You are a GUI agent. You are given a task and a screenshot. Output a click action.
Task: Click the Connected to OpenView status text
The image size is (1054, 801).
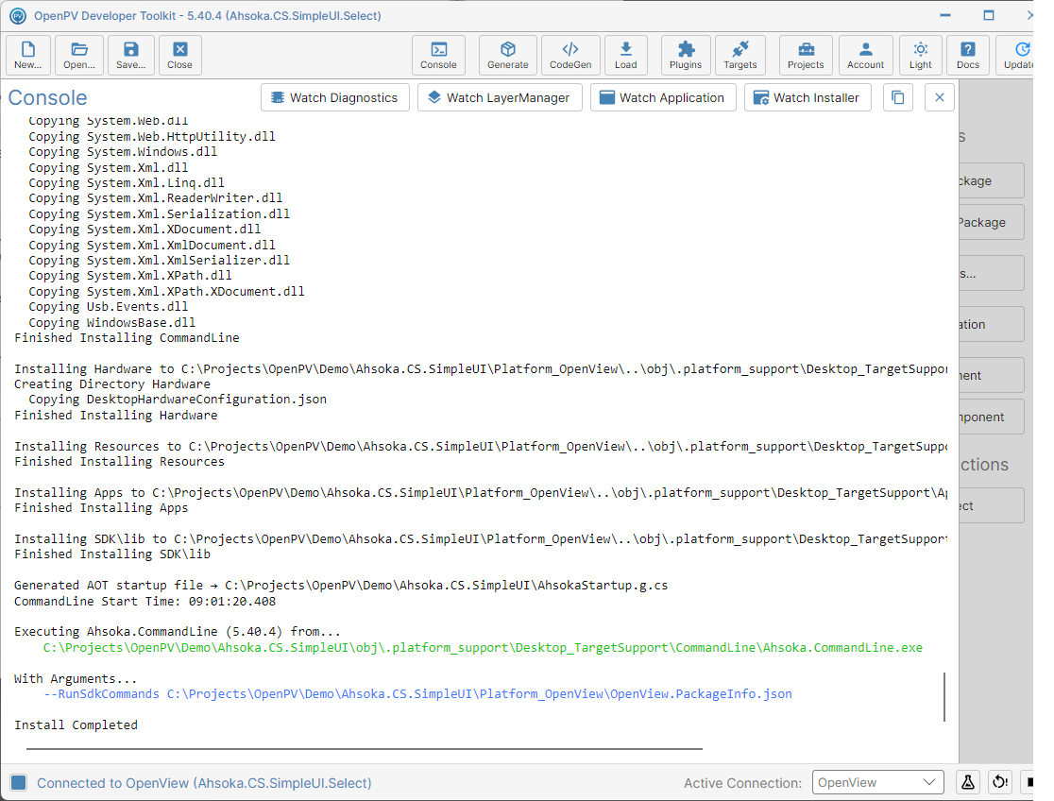point(204,783)
